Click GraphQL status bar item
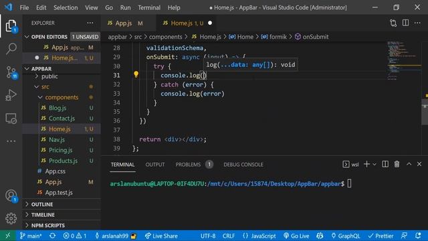The image size is (428, 241). tap(346, 236)
